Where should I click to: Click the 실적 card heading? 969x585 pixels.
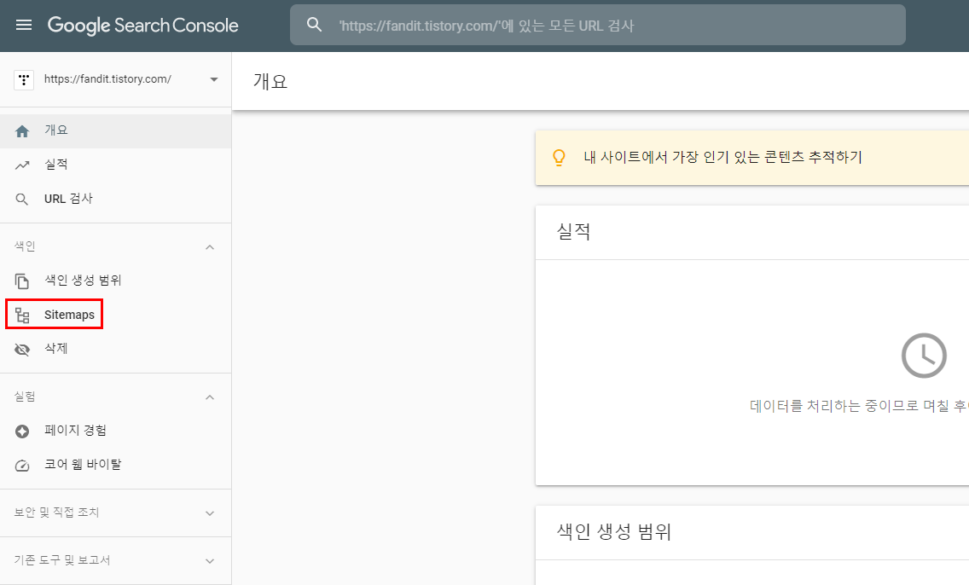(574, 232)
